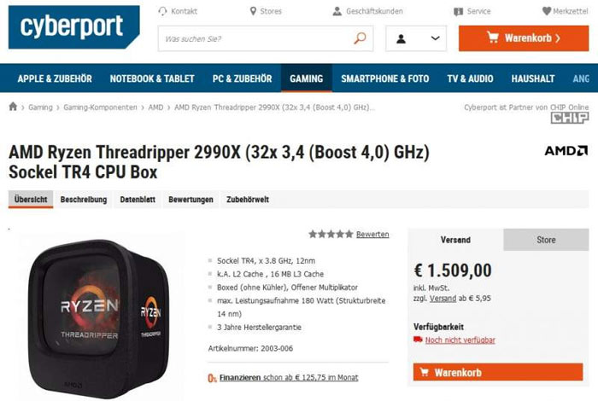Viewport: 598px width, 401px height.
Task: Open the PC & ZUBEHÖR menu
Action: [x=242, y=78]
